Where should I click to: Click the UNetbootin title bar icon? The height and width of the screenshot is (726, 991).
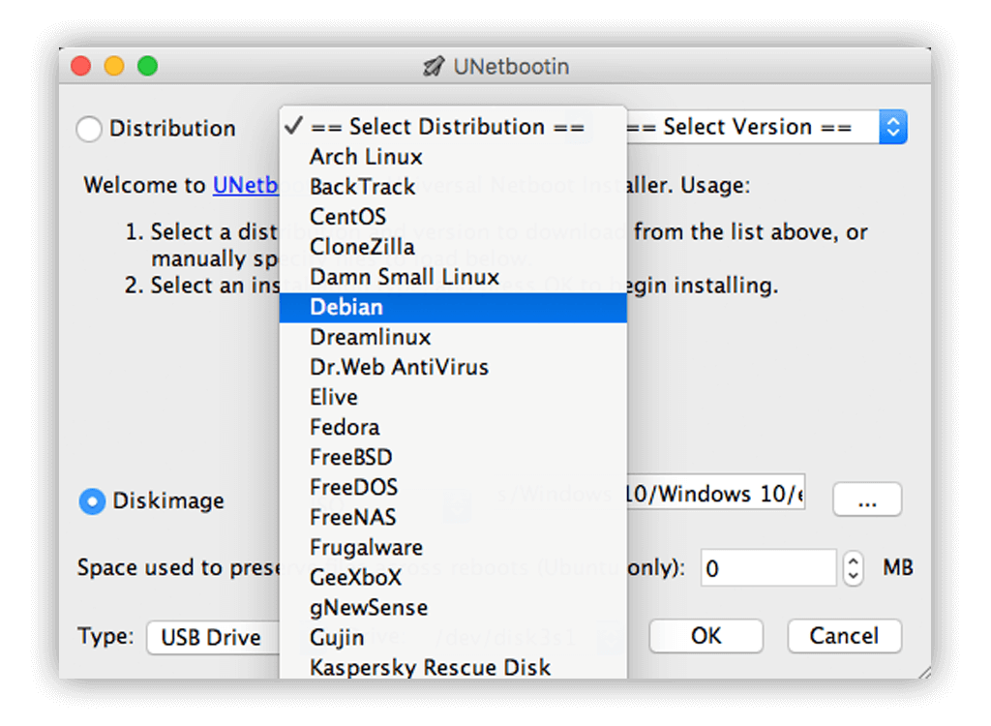pyautogui.click(x=434, y=66)
